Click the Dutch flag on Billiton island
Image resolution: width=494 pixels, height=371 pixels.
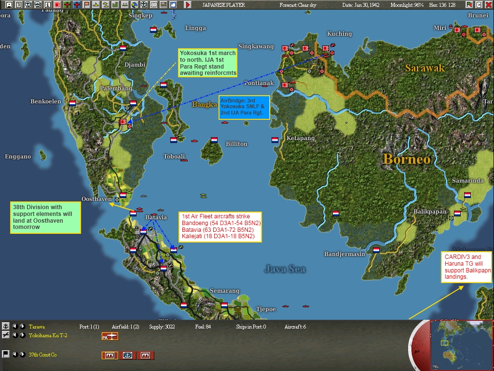click(214, 140)
